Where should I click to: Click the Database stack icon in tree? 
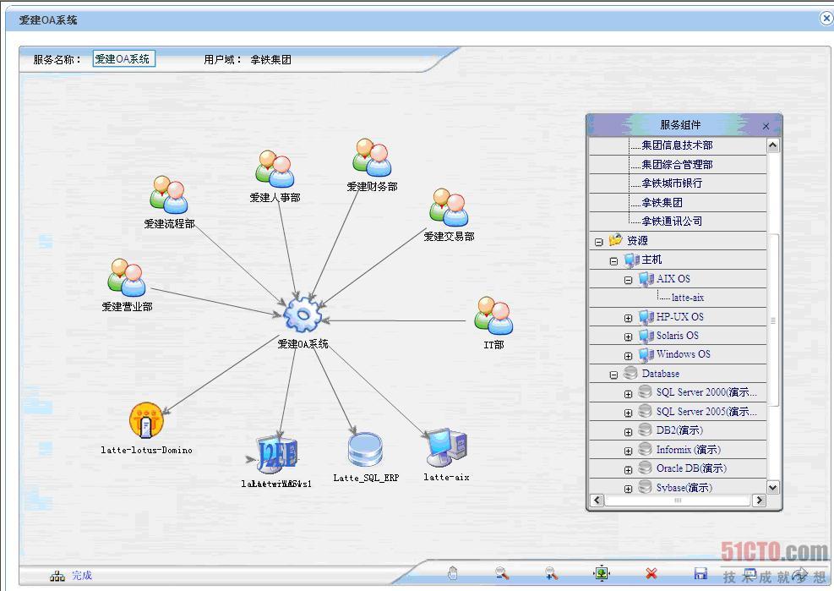(630, 373)
